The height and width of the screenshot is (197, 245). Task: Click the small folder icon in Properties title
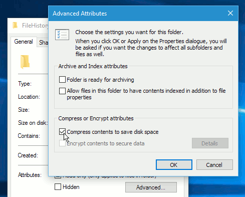[x=15, y=26]
